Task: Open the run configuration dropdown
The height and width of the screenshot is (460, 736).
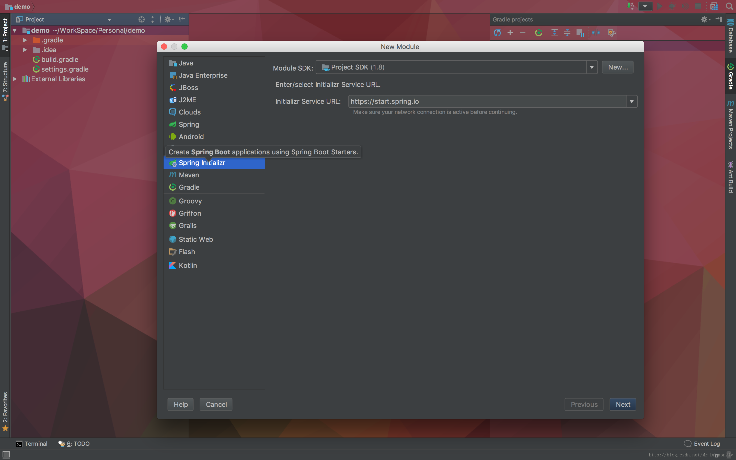Action: tap(645, 6)
